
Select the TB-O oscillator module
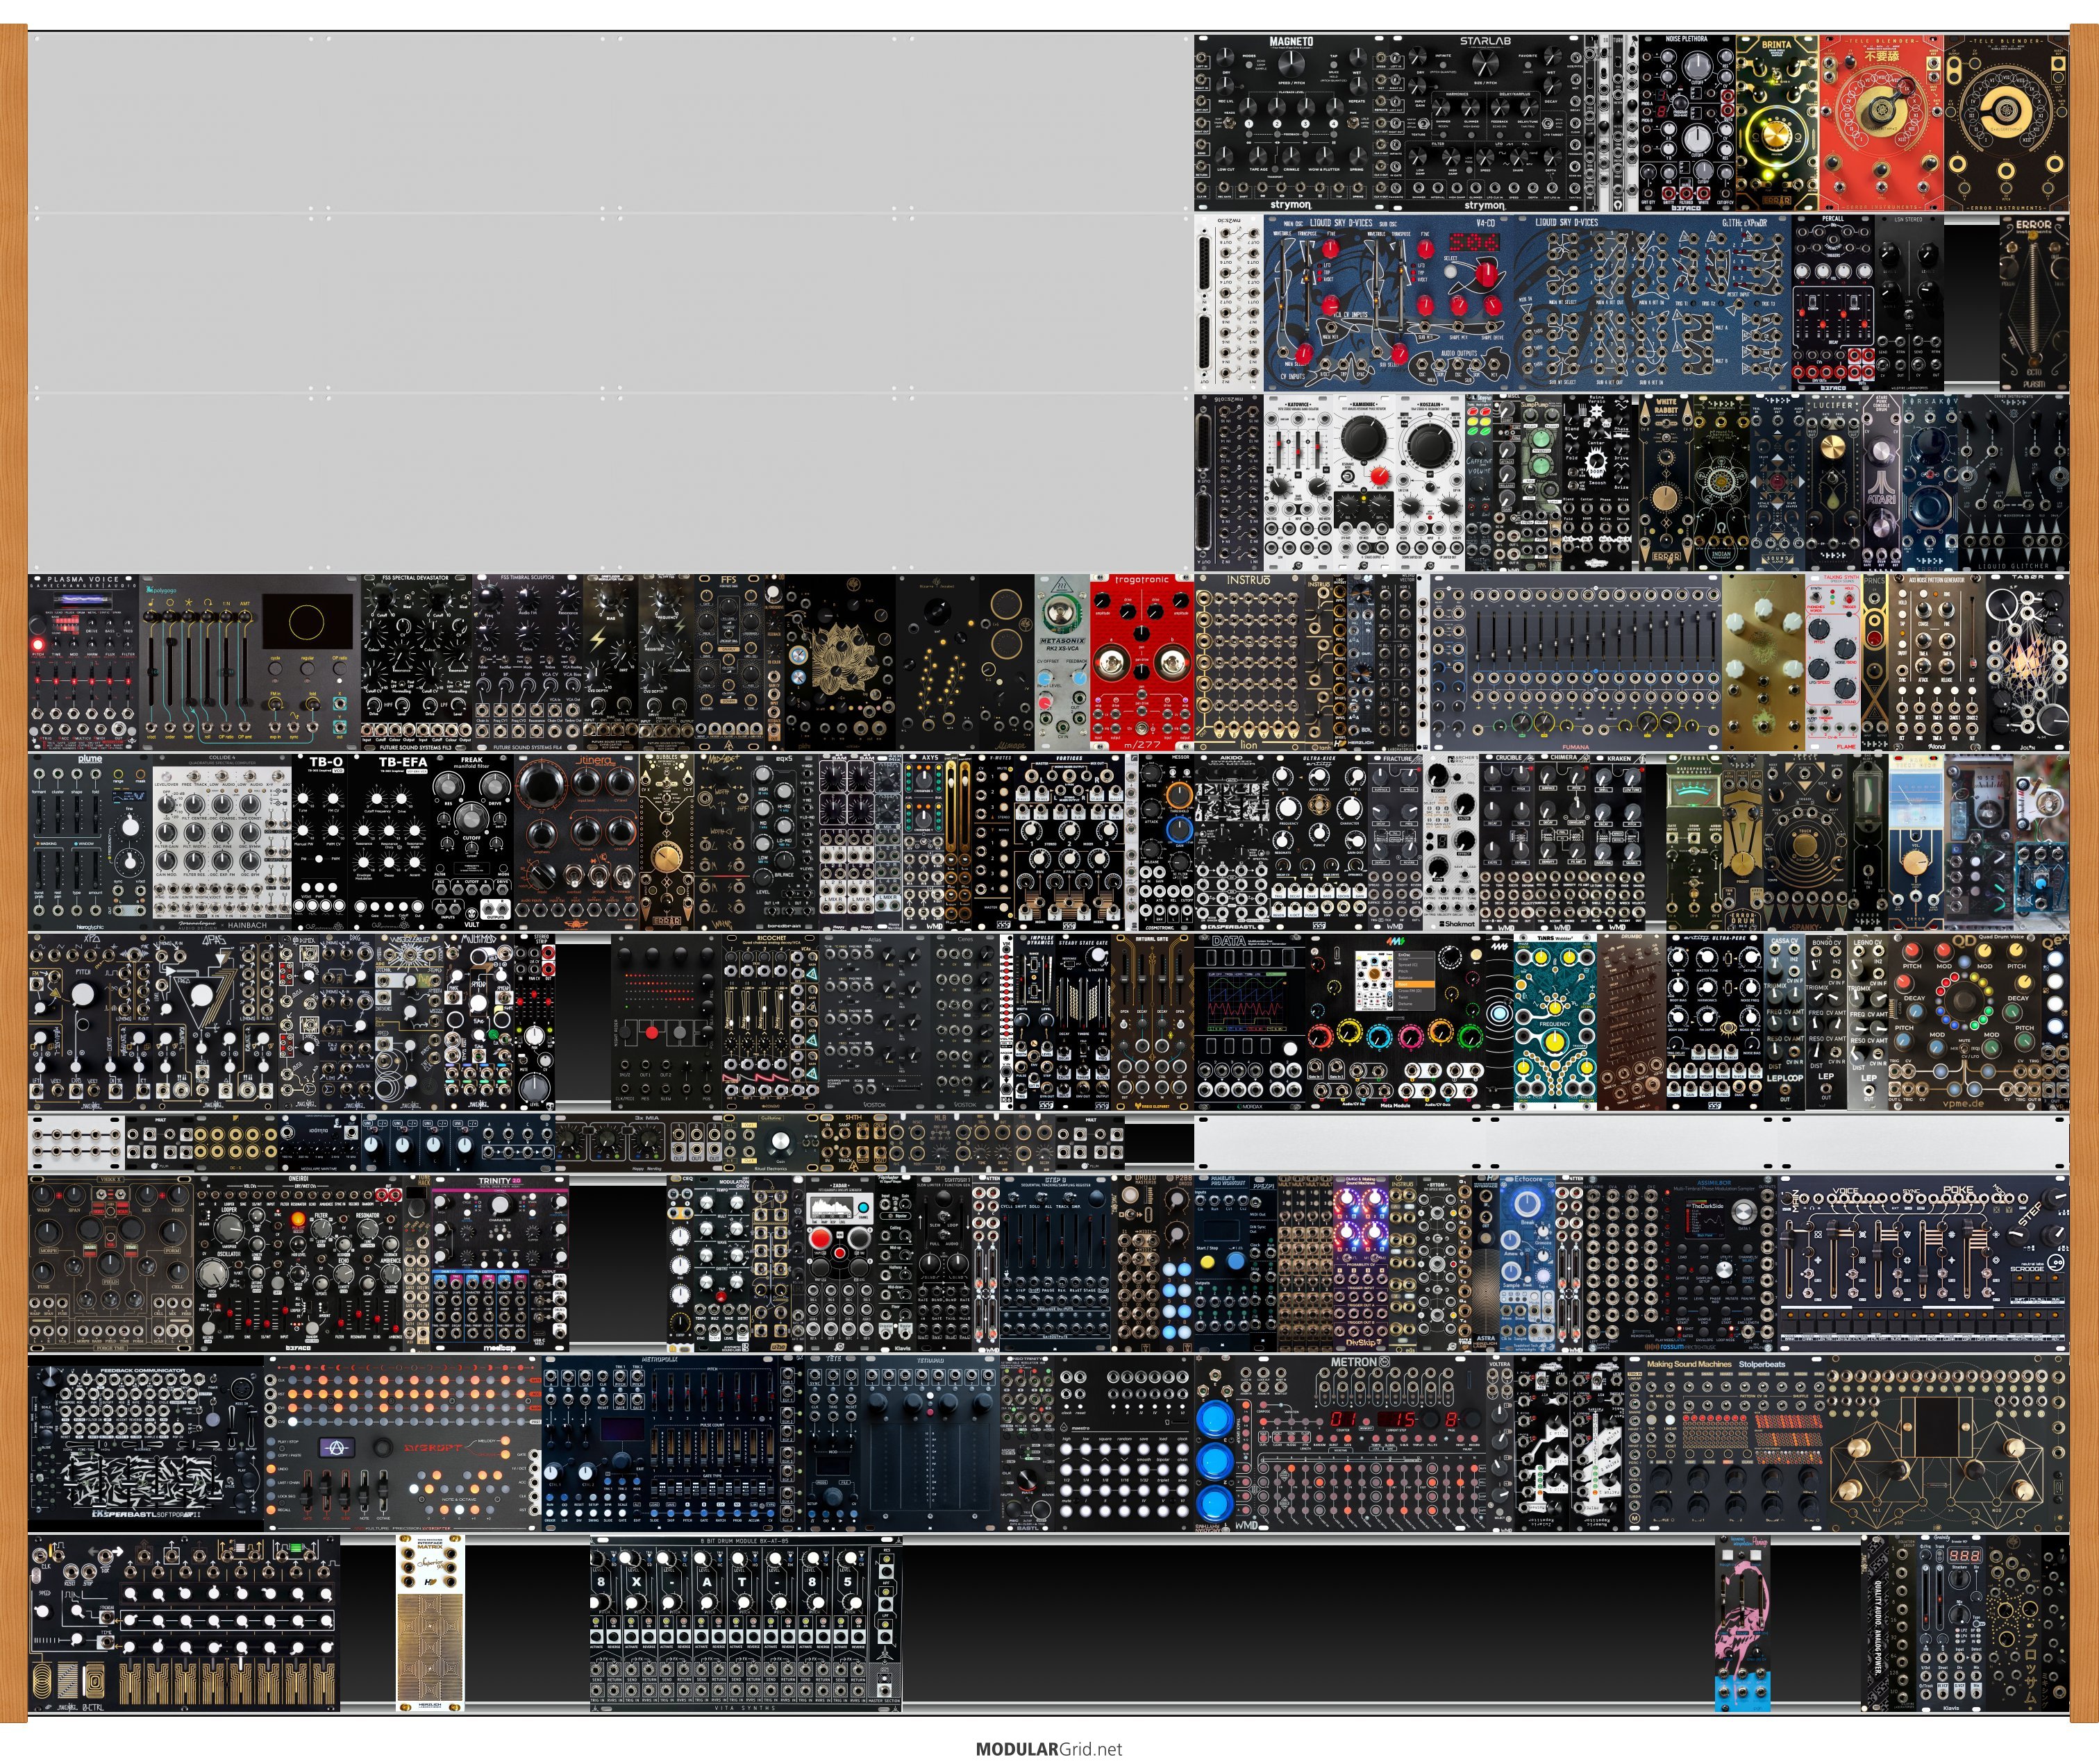(320, 842)
